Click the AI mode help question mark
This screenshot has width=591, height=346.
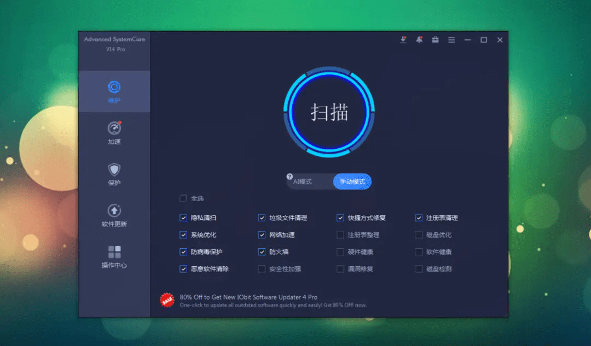click(x=289, y=177)
